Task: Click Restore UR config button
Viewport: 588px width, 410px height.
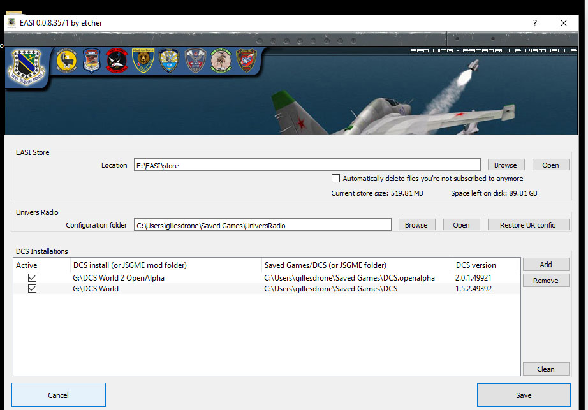Action: 528,225
